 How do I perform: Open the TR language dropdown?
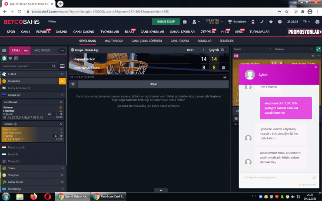(x=306, y=22)
